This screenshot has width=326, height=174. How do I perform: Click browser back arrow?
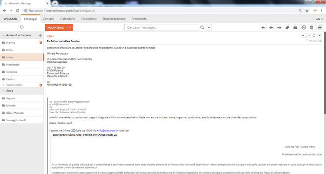click(5, 10)
